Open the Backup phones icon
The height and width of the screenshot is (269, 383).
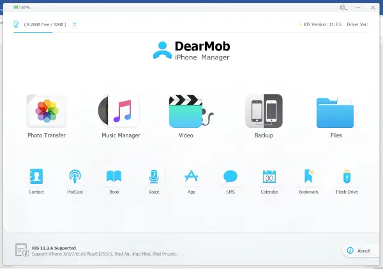click(264, 111)
